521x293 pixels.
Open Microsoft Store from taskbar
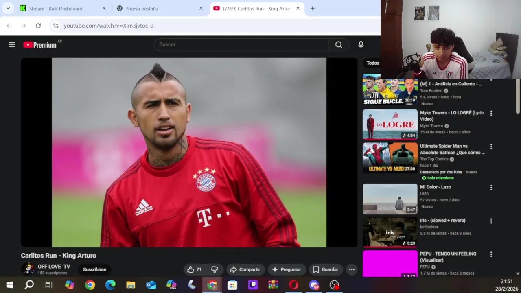(232, 285)
